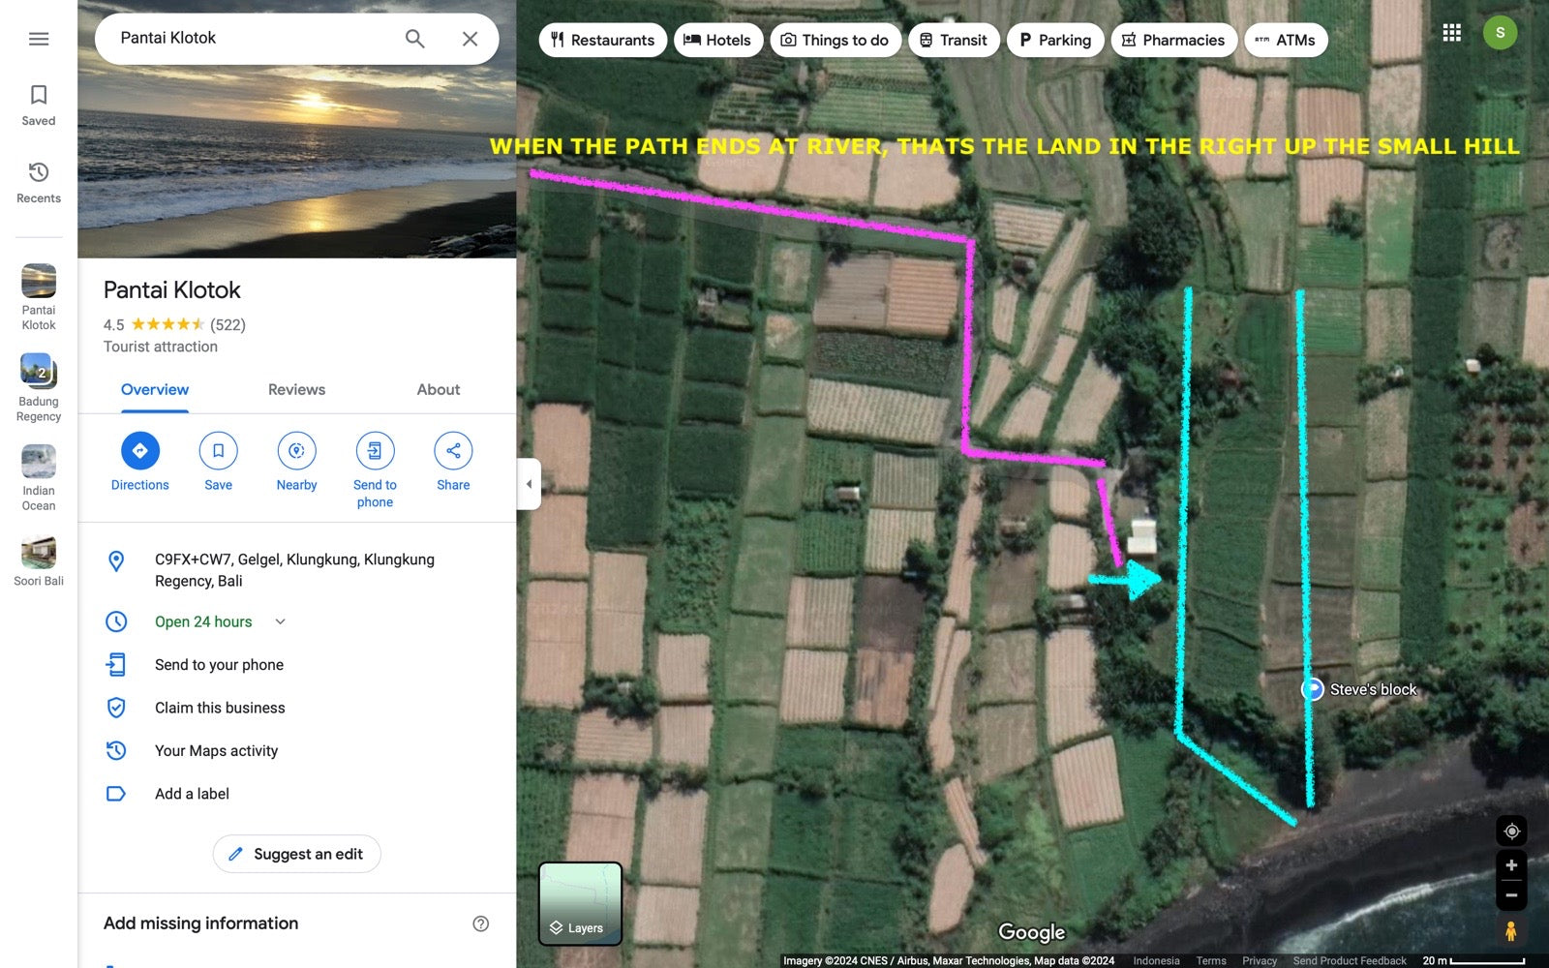Open Soori Bali recent thumbnail
The width and height of the screenshot is (1549, 968).
click(x=39, y=560)
